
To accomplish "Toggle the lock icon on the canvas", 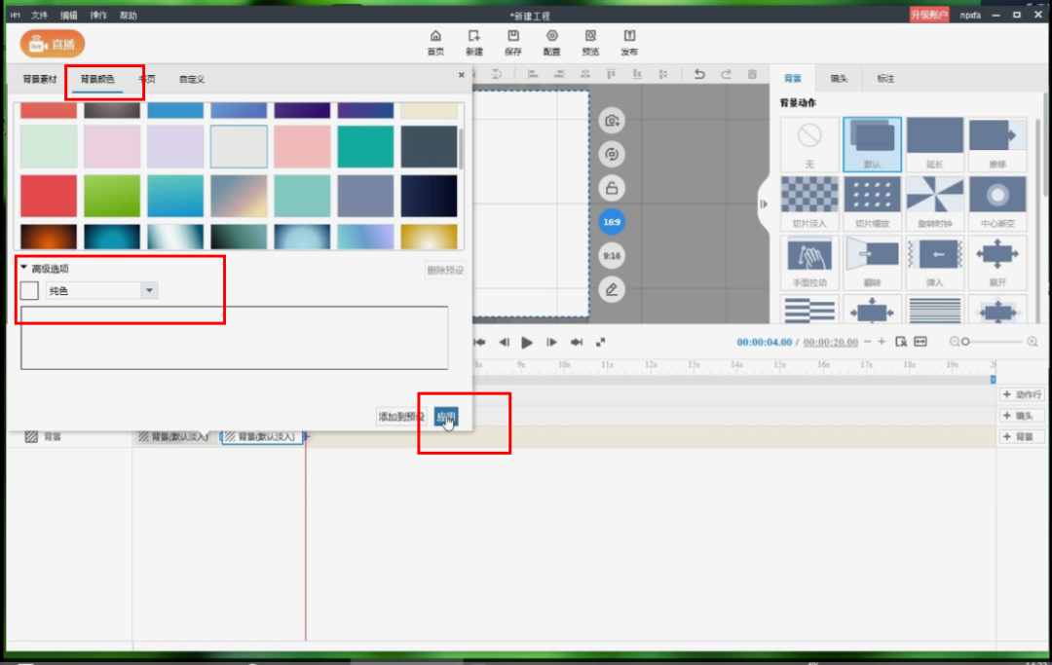I will point(612,188).
